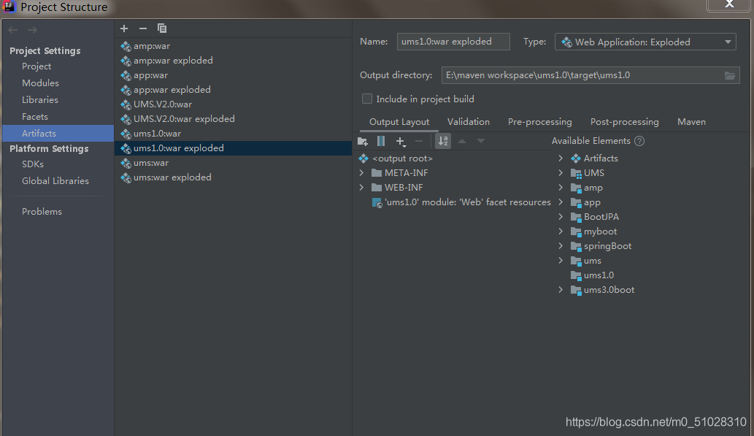Remove element from output layout

click(x=419, y=141)
